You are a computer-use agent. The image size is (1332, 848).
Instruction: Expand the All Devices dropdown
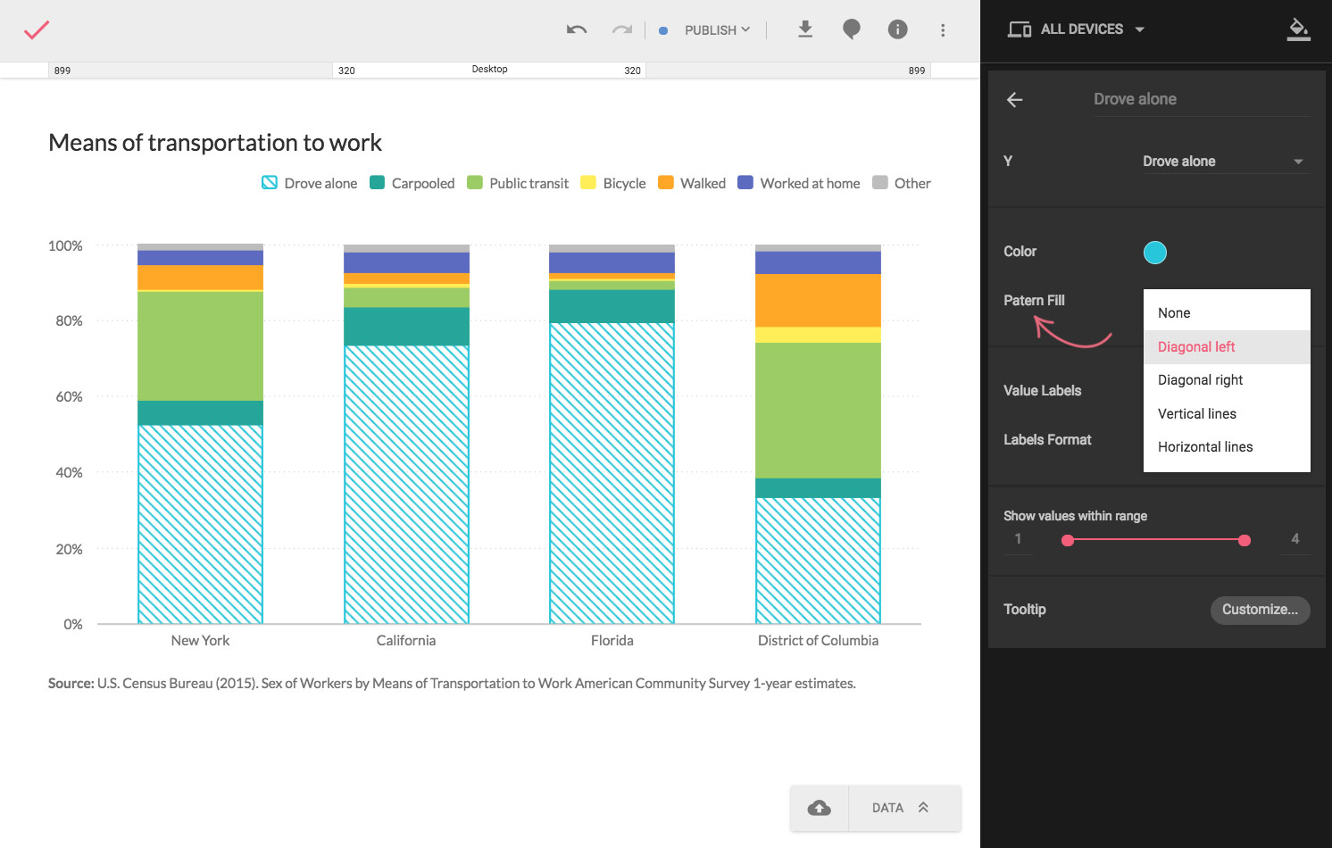pyautogui.click(x=1078, y=29)
